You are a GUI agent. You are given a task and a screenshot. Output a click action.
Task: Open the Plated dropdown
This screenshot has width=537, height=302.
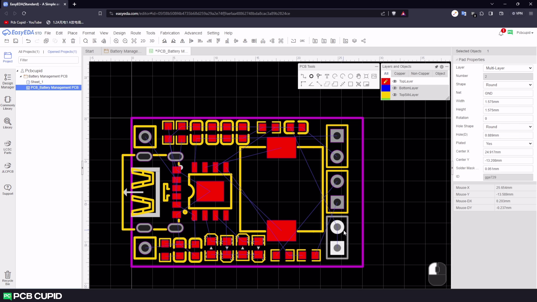pyautogui.click(x=508, y=143)
